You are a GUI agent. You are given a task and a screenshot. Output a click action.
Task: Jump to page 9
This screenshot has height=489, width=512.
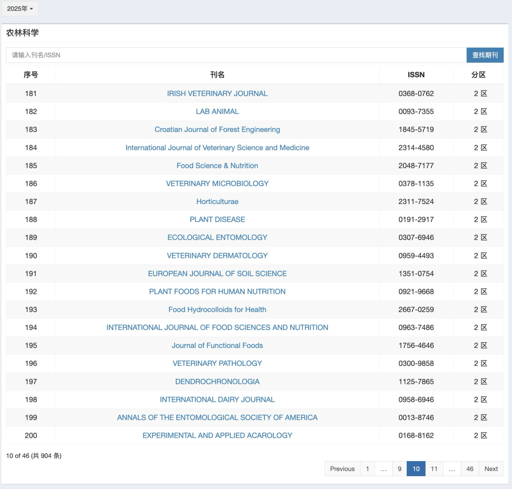pyautogui.click(x=399, y=469)
